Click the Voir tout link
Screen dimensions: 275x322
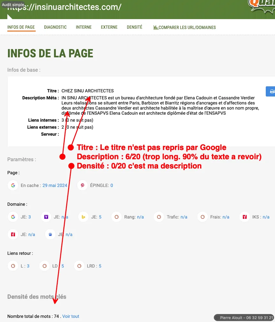[71, 316]
